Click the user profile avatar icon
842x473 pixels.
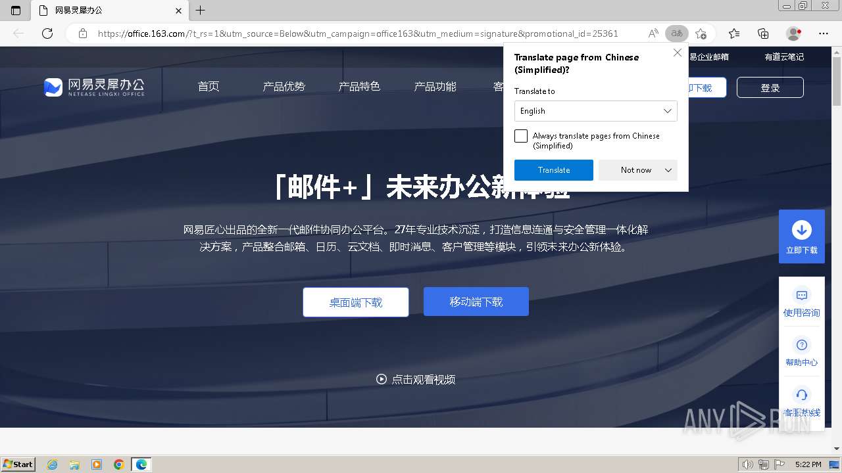pyautogui.click(x=794, y=34)
